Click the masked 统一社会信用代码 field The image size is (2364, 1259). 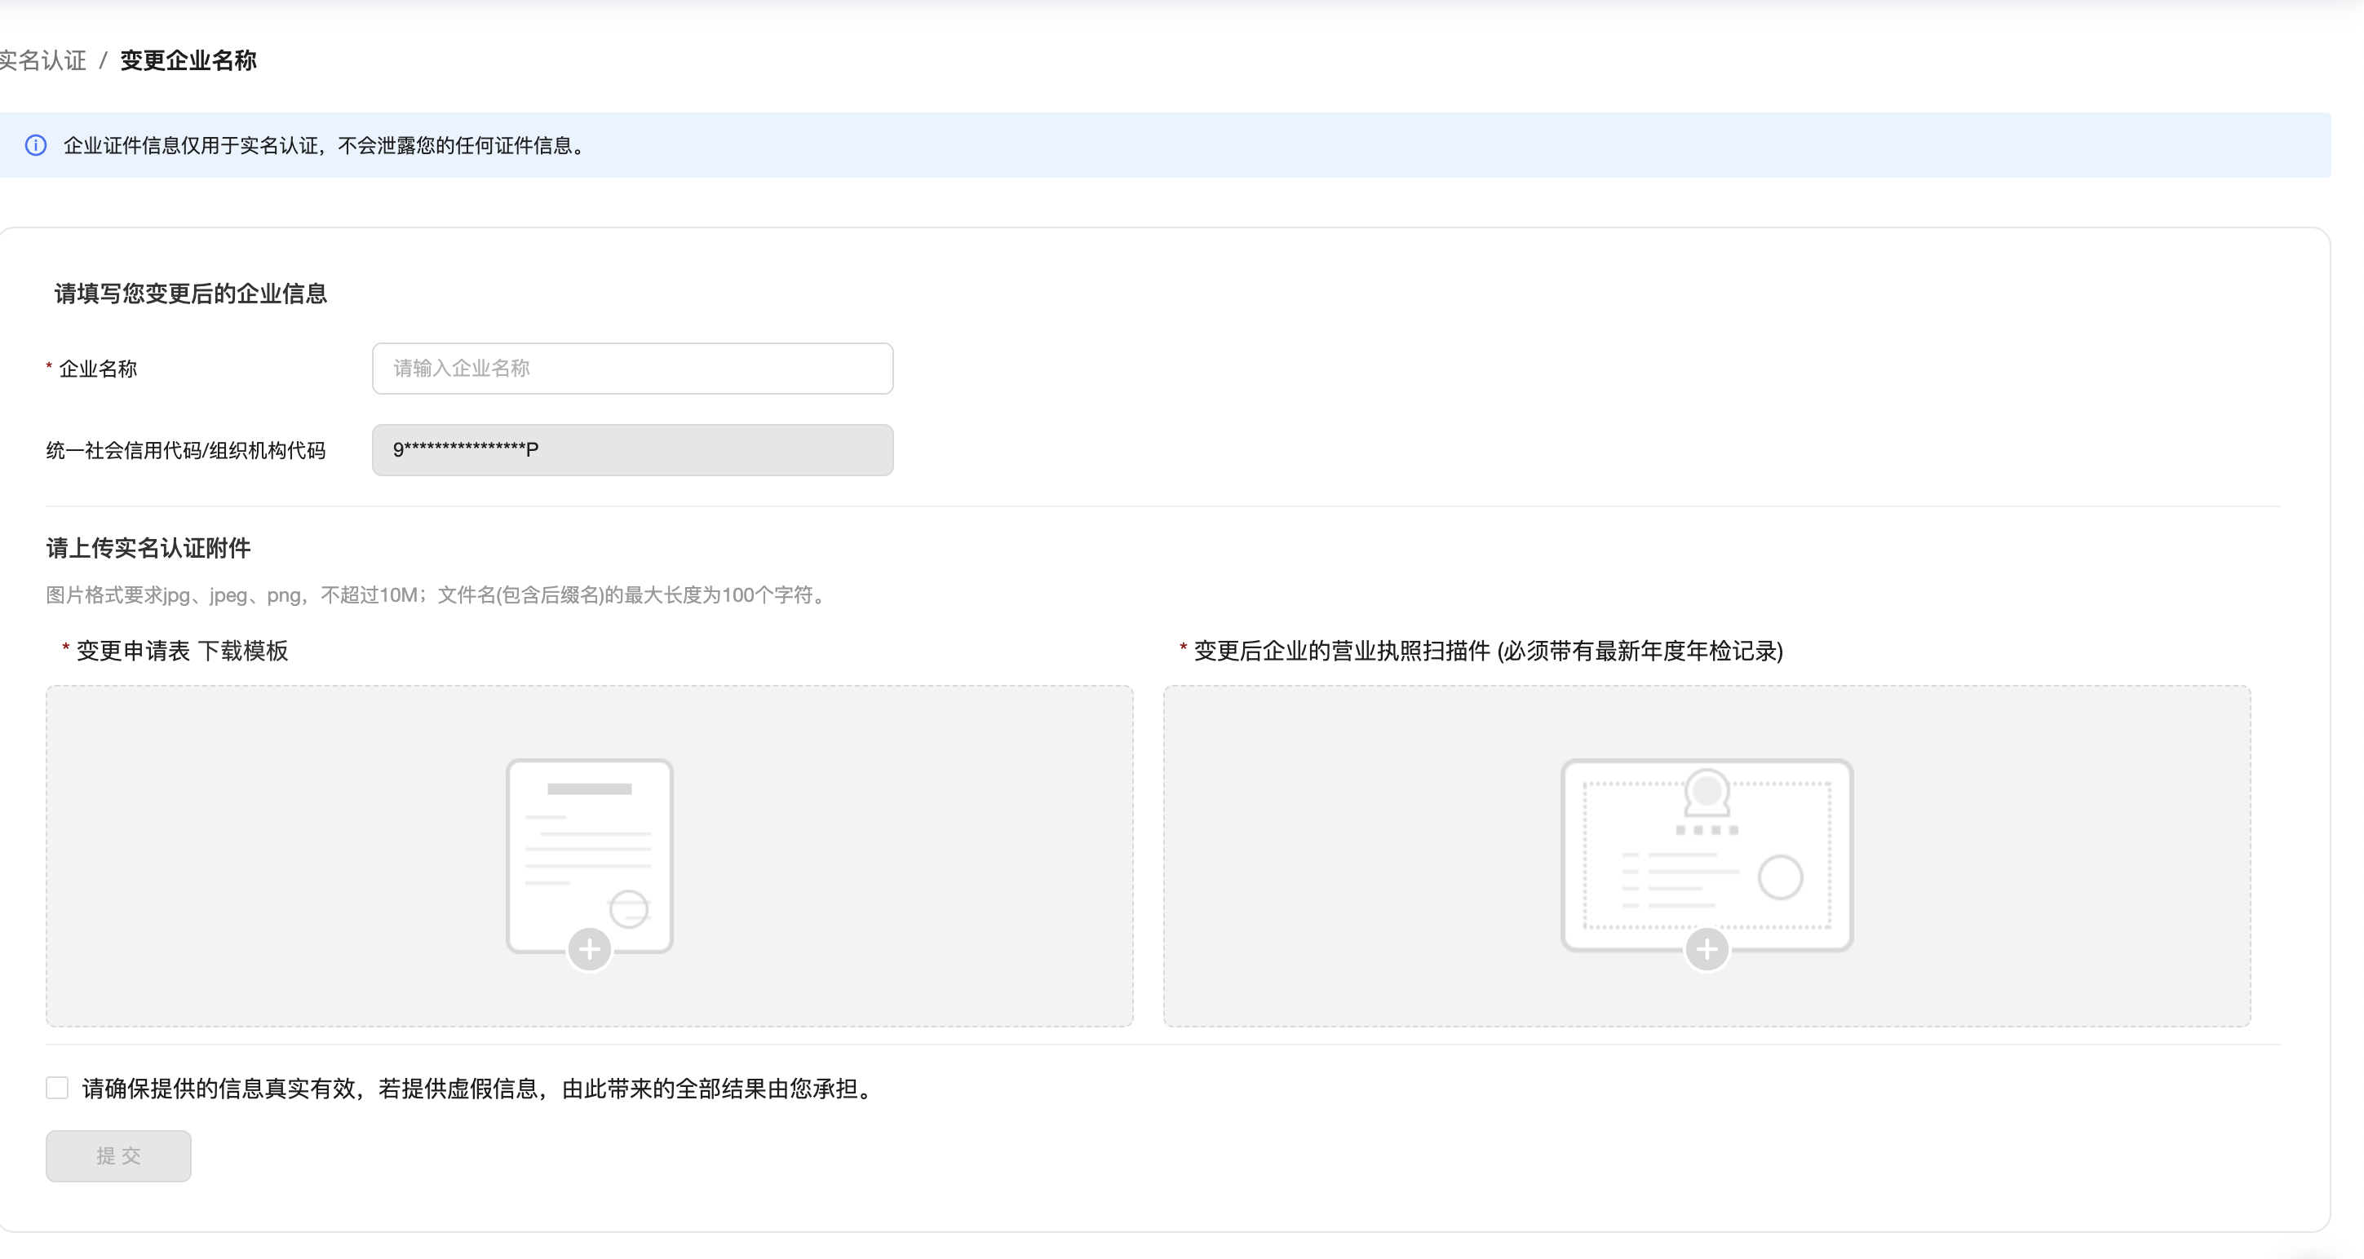click(632, 449)
